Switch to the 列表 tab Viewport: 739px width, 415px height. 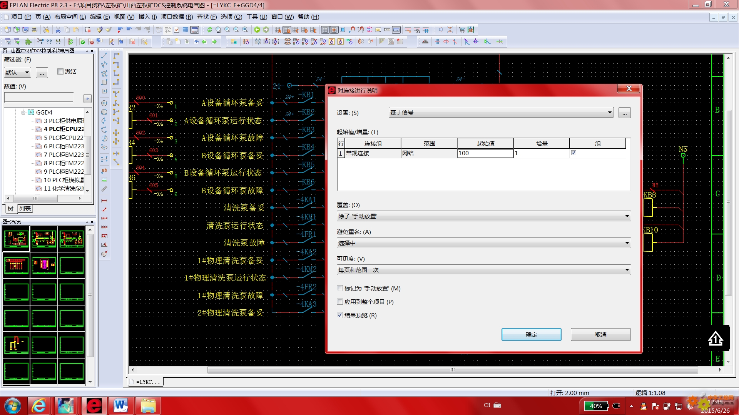[25, 209]
